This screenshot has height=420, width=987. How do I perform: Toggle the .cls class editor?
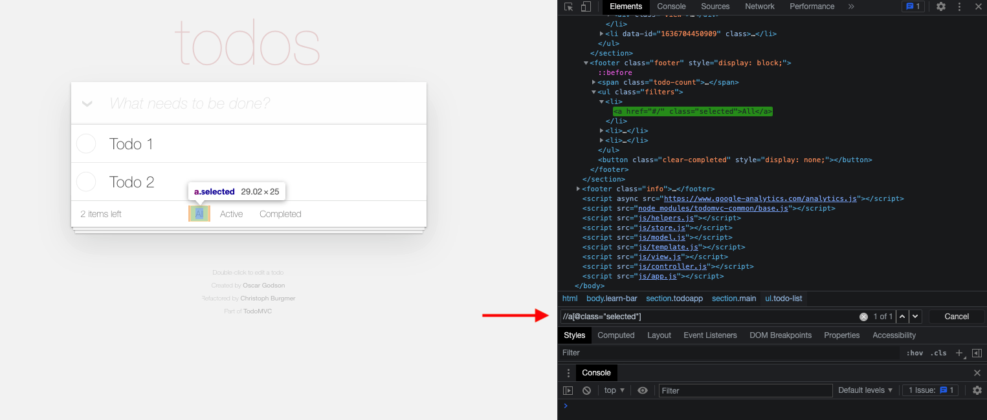point(938,353)
